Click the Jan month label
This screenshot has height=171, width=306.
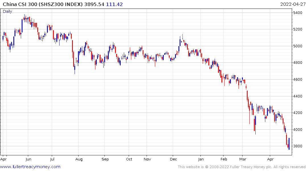pos(201,159)
